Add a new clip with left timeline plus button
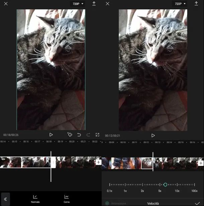 coord(98,162)
